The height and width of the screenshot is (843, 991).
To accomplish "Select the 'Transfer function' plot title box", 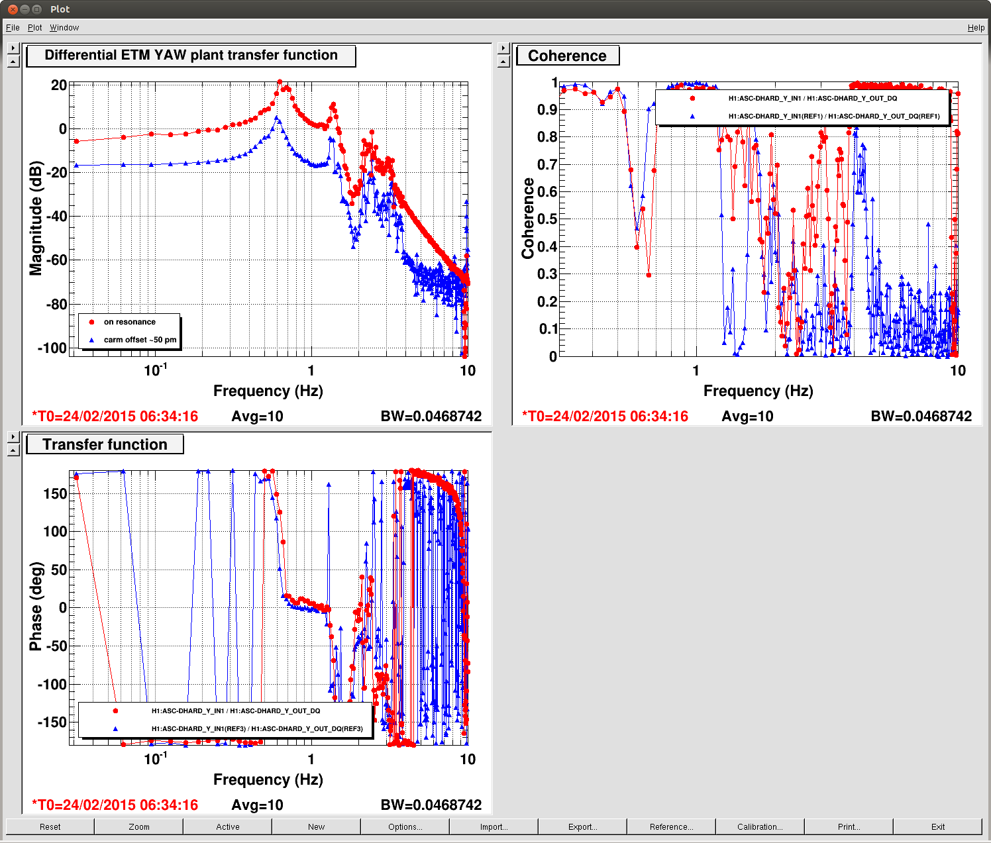I will click(x=105, y=444).
